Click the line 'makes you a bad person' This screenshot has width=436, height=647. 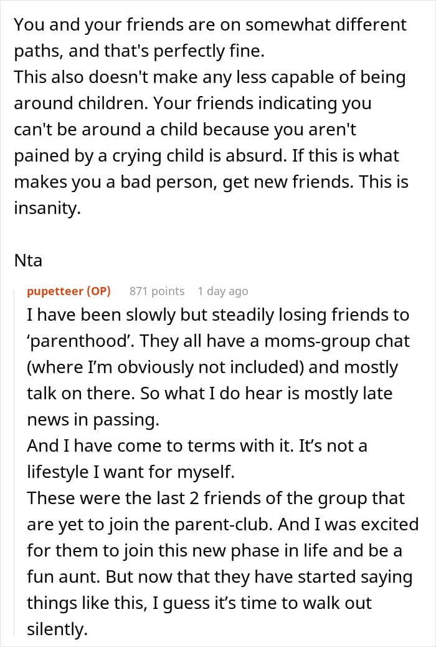[x=211, y=182]
